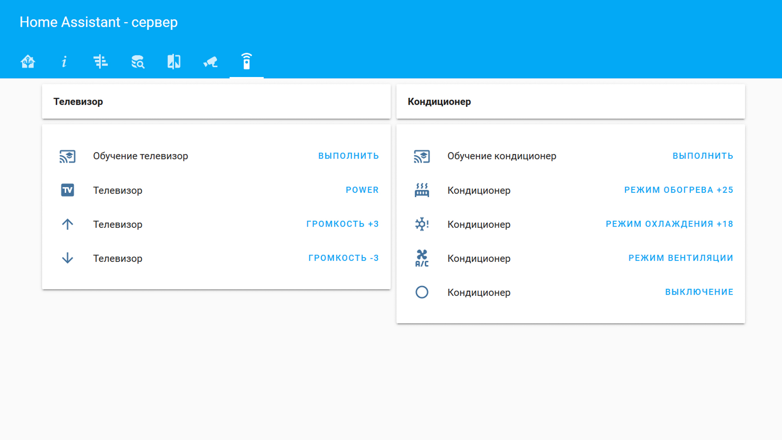Click Кондиционер label in cooling mode row
Viewport: 782px width, 440px height.
(479, 224)
